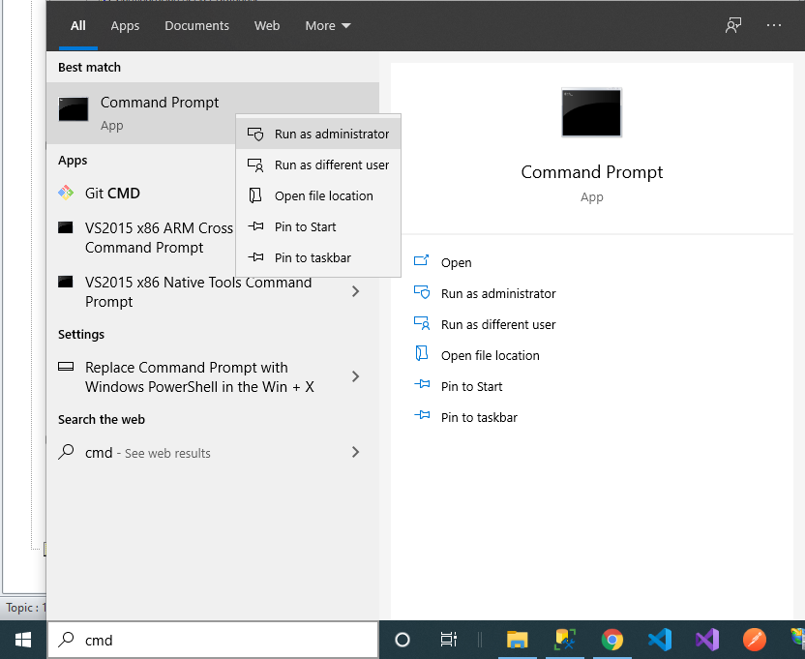Switch to the Documents search tab
This screenshot has width=805, height=659.
(x=196, y=26)
